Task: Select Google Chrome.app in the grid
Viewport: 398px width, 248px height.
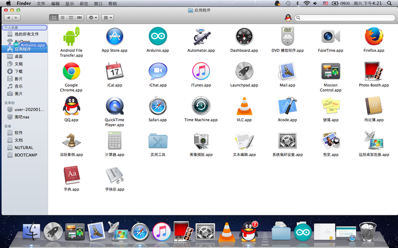Action: (71, 71)
